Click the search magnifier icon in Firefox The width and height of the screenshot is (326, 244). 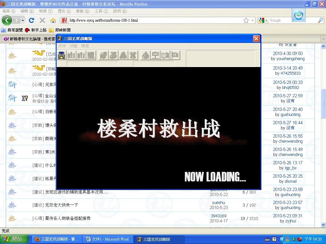[321, 20]
